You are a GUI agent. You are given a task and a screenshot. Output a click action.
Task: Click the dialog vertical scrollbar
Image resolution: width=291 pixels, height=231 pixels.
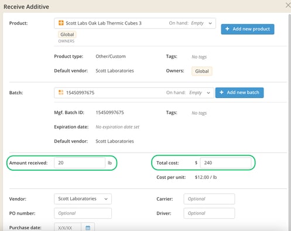coord(290,122)
